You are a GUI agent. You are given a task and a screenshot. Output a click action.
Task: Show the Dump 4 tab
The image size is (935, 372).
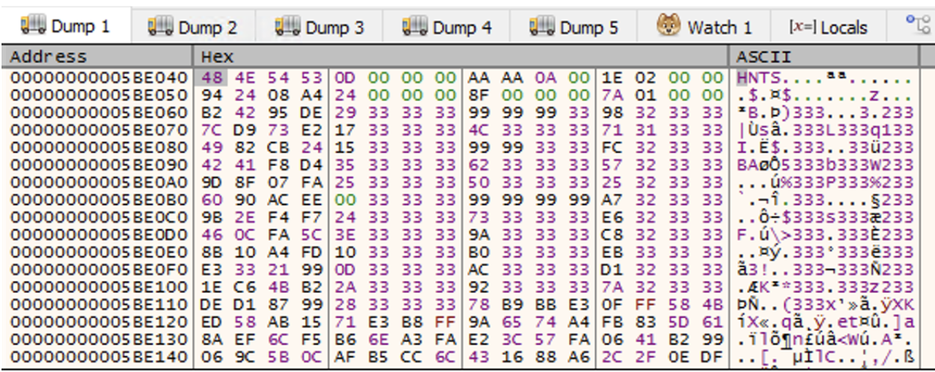pos(447,28)
